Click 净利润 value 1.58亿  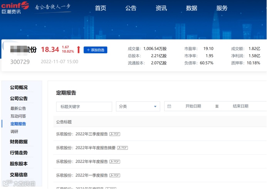[254, 56]
